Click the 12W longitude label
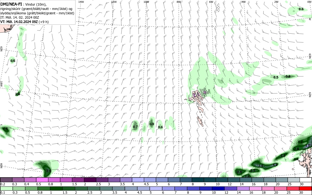 [x=114, y=2]
